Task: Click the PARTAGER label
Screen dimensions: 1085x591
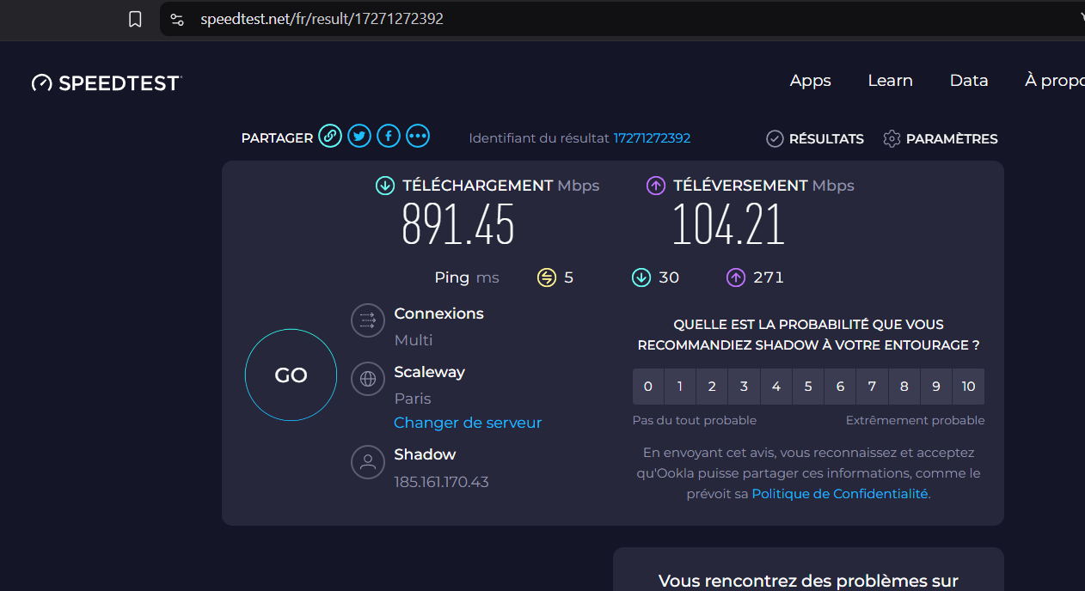Action: click(277, 138)
